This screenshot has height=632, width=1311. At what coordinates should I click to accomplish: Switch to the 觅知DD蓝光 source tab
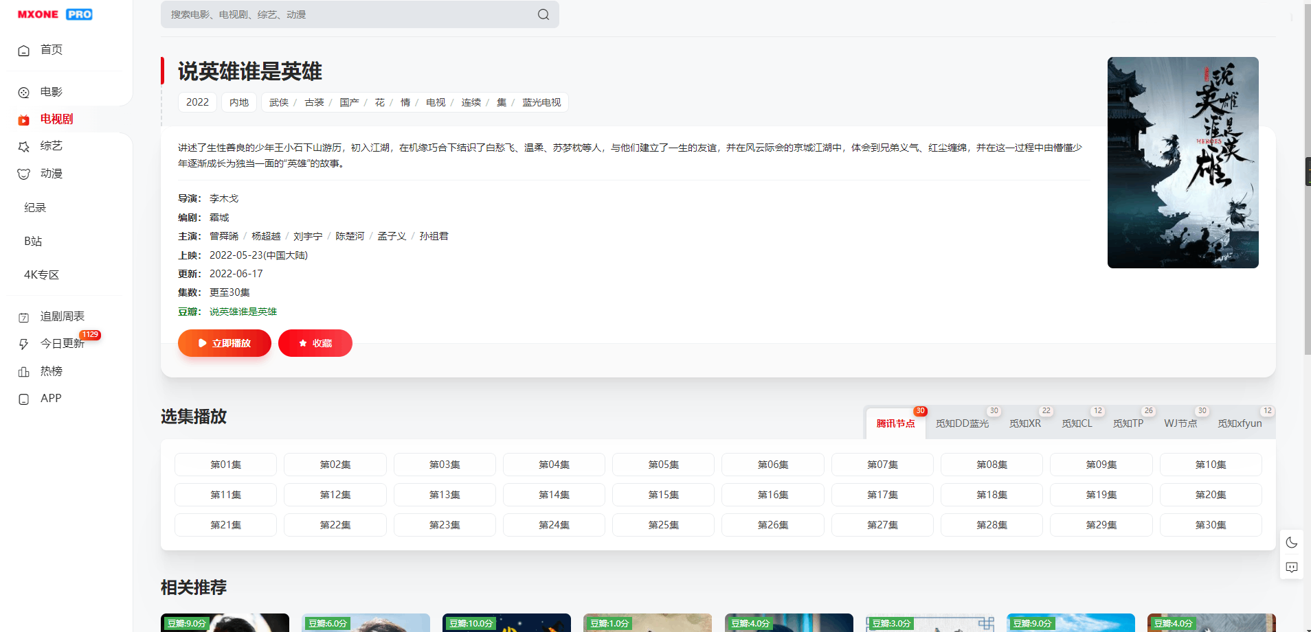click(x=962, y=423)
